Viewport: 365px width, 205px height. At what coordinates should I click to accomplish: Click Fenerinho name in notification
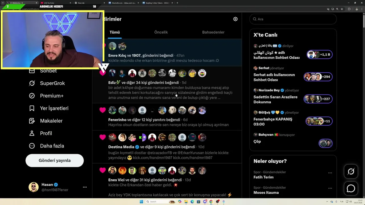click(117, 120)
